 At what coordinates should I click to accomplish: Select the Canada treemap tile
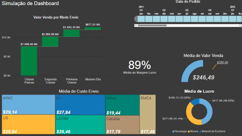point(122,125)
